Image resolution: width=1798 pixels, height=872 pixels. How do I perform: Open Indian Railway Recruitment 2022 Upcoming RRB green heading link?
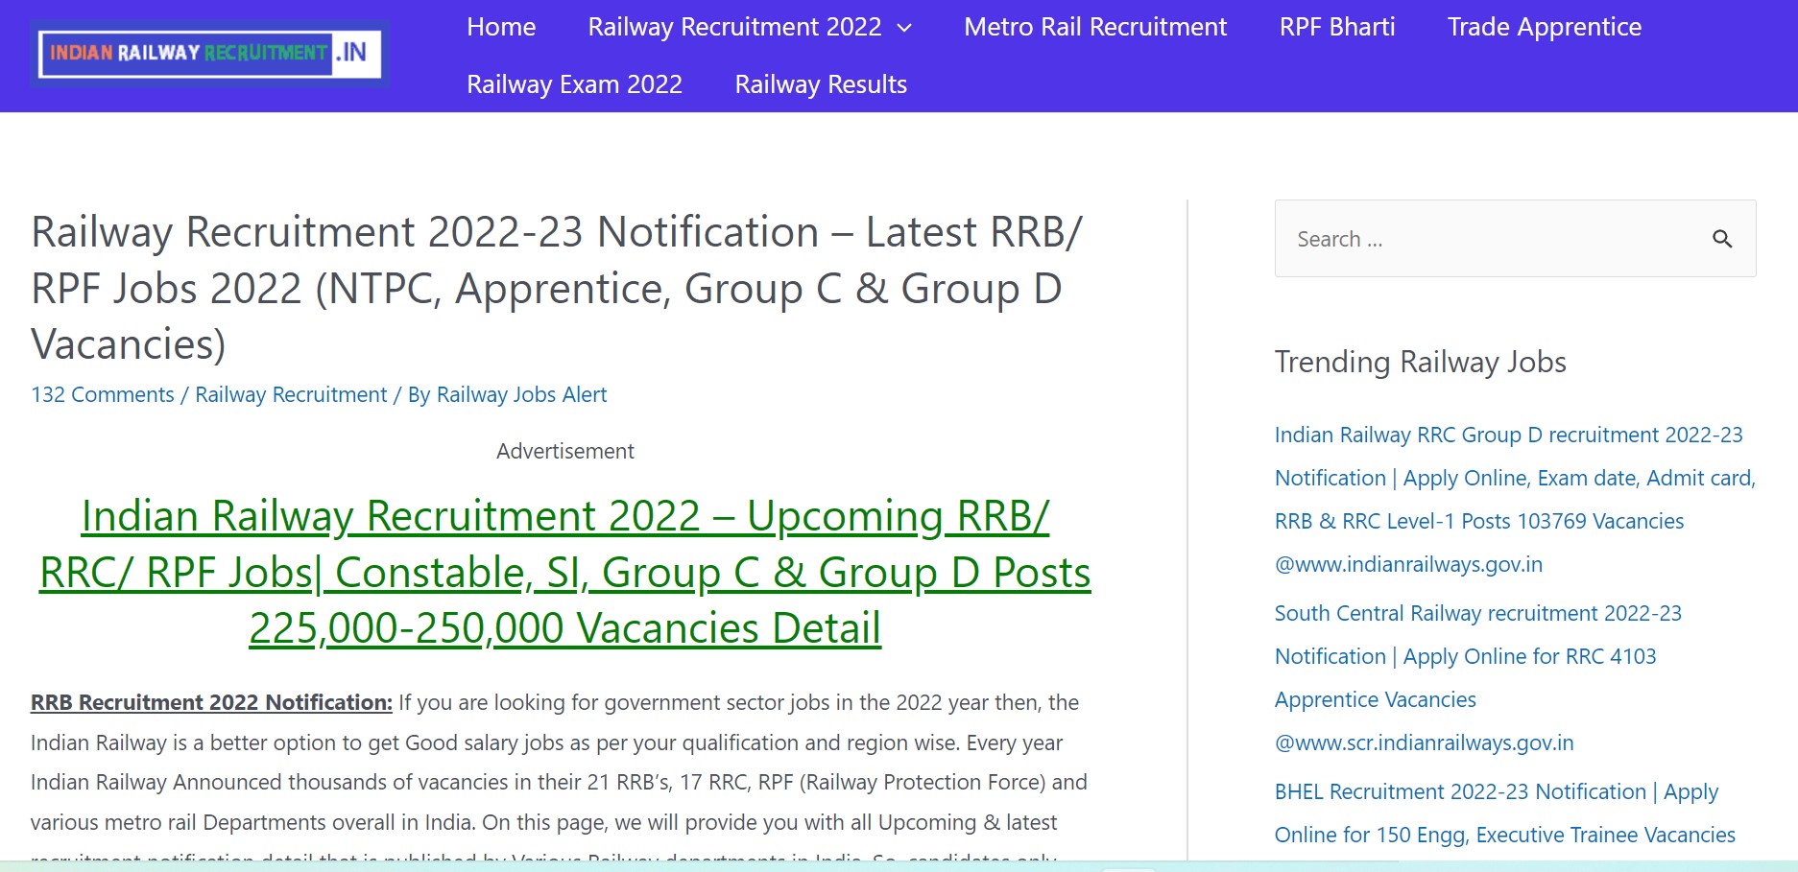coord(565,572)
